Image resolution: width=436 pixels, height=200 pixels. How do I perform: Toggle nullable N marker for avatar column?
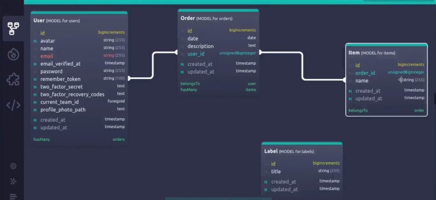35,41
